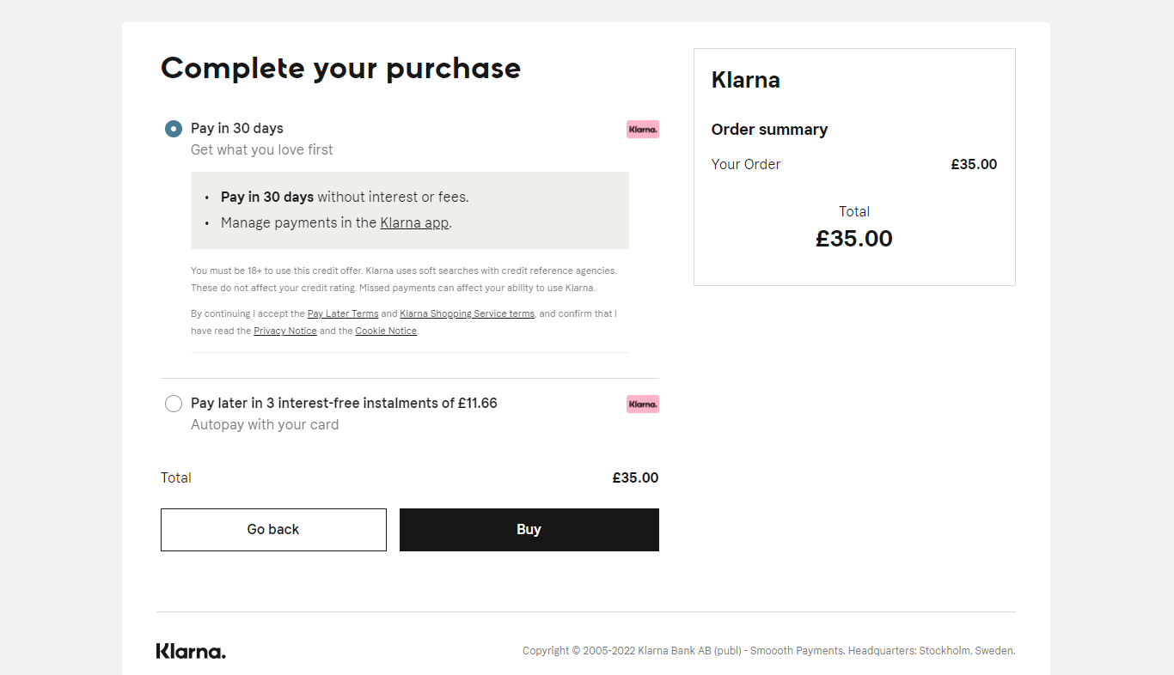
Task: Open Klarna Shopping Service terms link
Action: click(467, 313)
